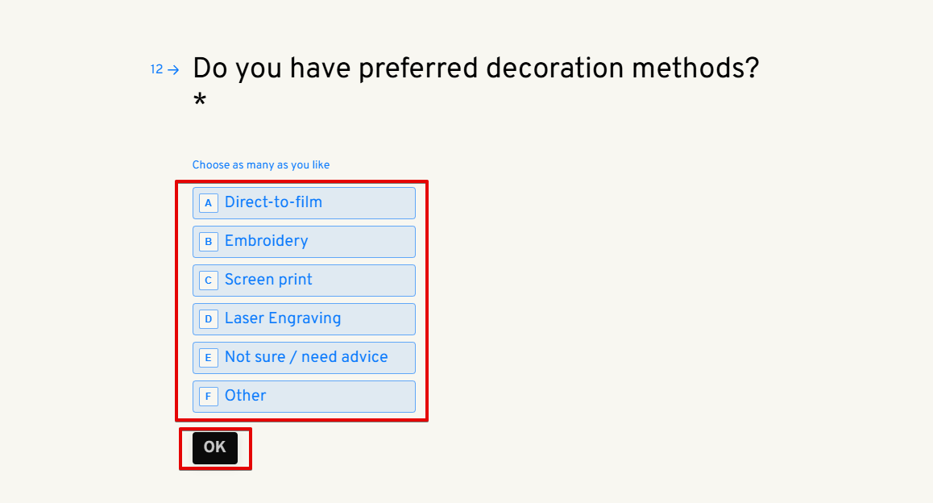Click the "Choose as many as you like" hint

[260, 165]
